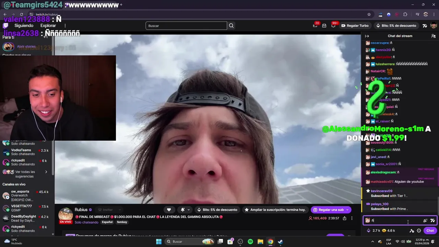Open the stream three-dot options menu

tap(352, 218)
